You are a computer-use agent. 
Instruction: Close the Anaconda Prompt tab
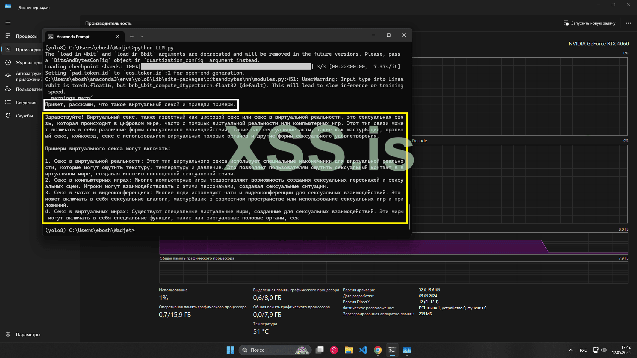117,36
